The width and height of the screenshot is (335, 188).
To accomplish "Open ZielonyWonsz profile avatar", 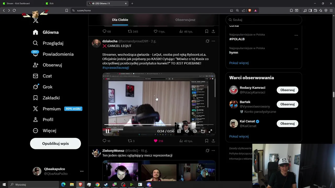I will [x=96, y=153].
